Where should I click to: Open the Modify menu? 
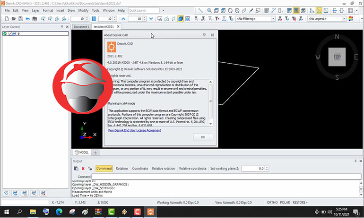(83, 10)
